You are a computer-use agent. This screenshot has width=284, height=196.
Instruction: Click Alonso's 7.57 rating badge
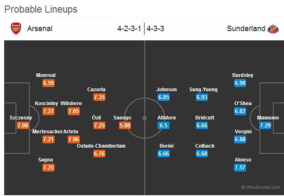pos(240,167)
